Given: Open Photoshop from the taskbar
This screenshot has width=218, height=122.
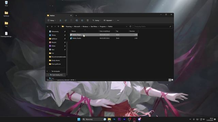Looking at the screenshot, I should pos(114,119).
